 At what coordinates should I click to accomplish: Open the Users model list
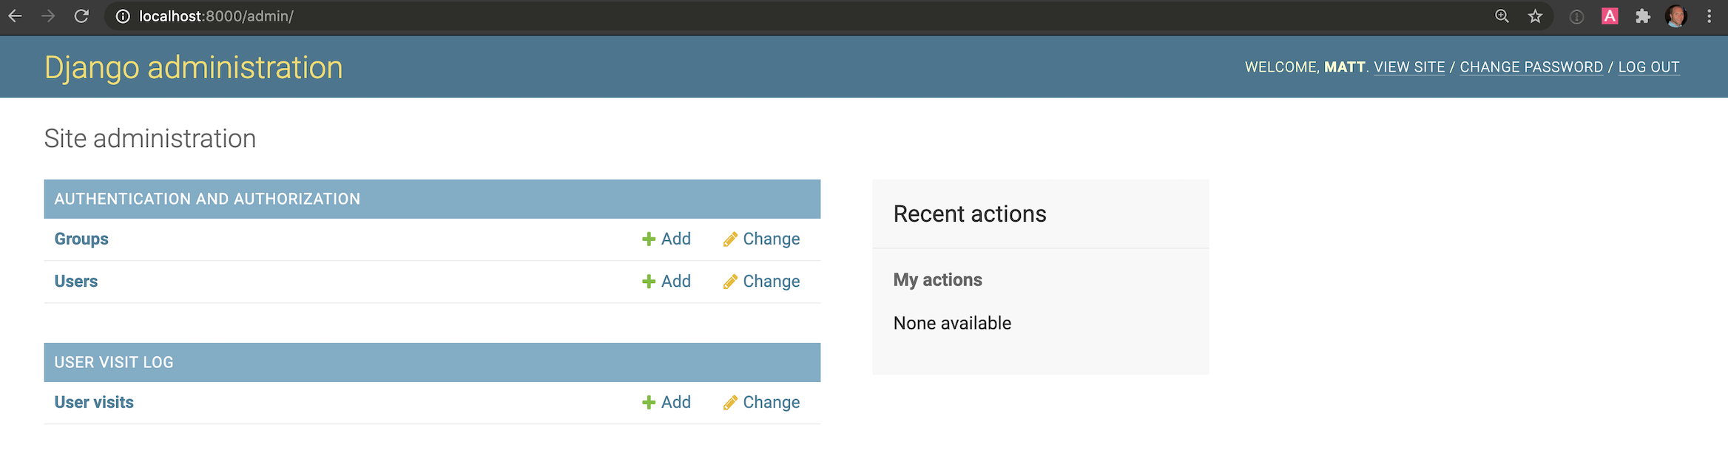pos(76,282)
